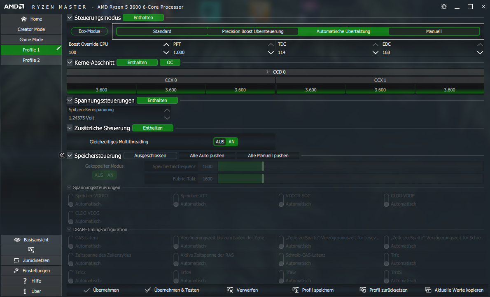Click the Fabric-Takt slider handle
This screenshot has height=297, width=490.
click(263, 179)
